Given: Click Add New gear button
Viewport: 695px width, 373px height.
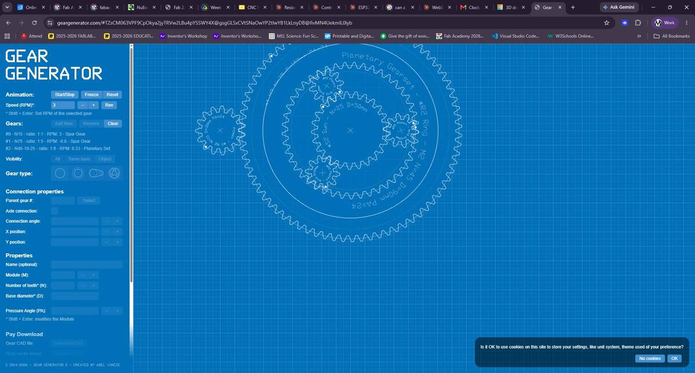Looking at the screenshot, I should pos(64,123).
